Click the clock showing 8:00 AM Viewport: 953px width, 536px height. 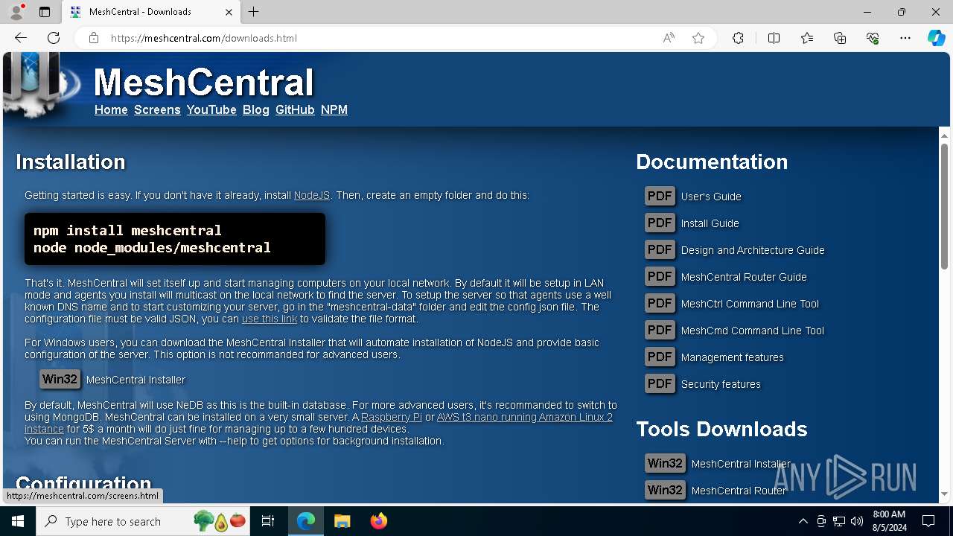pyautogui.click(x=889, y=514)
